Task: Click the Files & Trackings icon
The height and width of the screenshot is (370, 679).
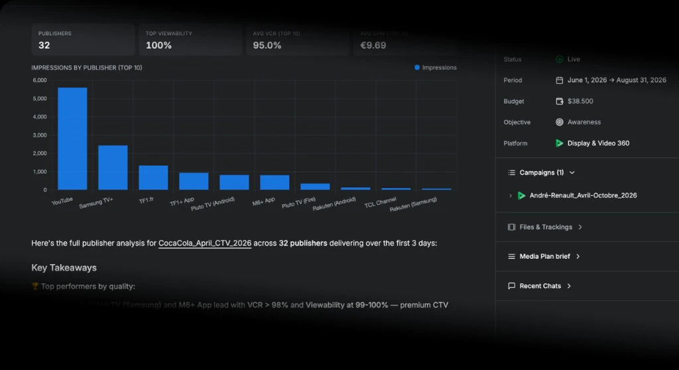Action: [x=511, y=227]
